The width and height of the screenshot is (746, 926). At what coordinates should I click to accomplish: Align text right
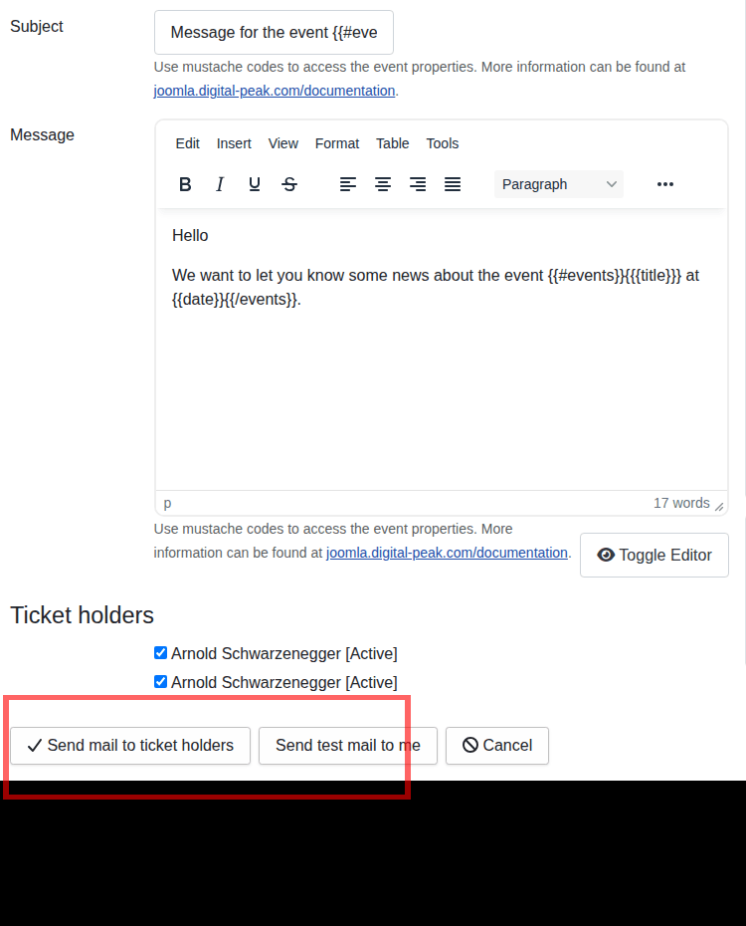click(418, 184)
